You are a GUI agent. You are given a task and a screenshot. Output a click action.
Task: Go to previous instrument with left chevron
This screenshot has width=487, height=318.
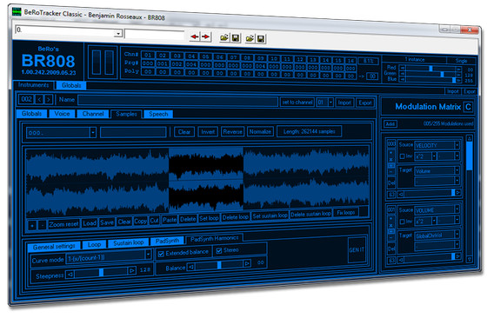point(39,99)
